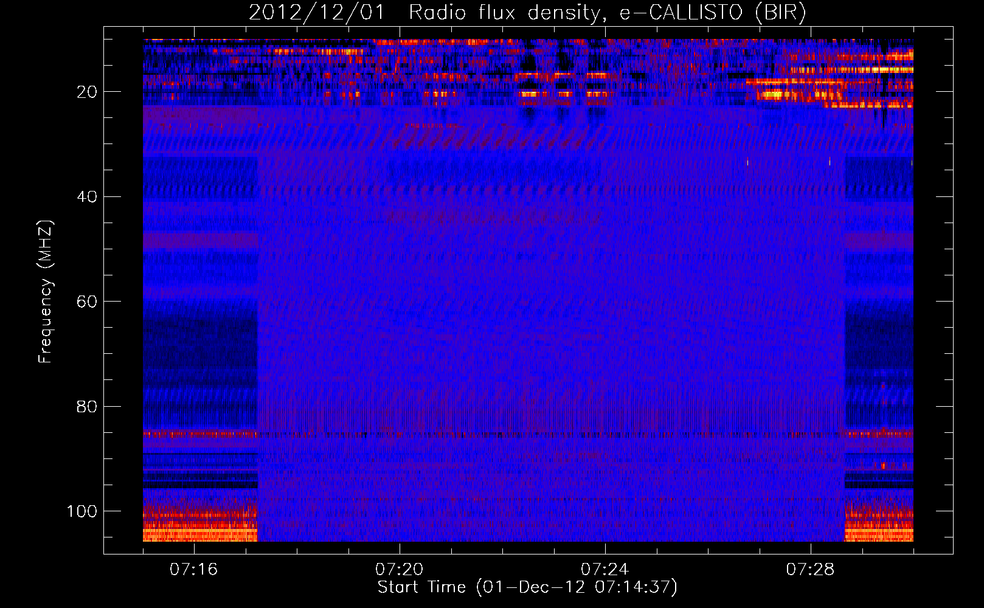Click the date '2012/12/01' in the title
The height and width of the screenshot is (608, 984).
coord(316,13)
